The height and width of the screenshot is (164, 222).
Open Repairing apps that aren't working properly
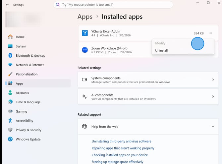coord(123,148)
